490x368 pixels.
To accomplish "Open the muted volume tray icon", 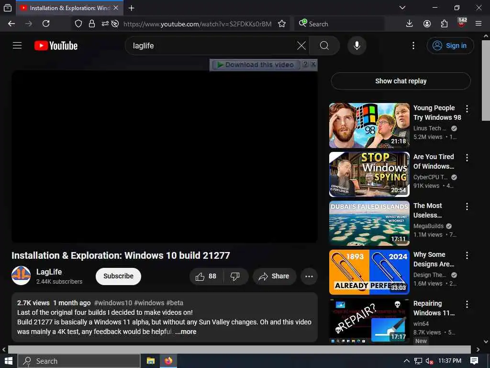I will pyautogui.click(x=429, y=361).
